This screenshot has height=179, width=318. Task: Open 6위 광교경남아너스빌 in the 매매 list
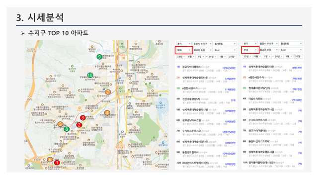tap(206, 122)
